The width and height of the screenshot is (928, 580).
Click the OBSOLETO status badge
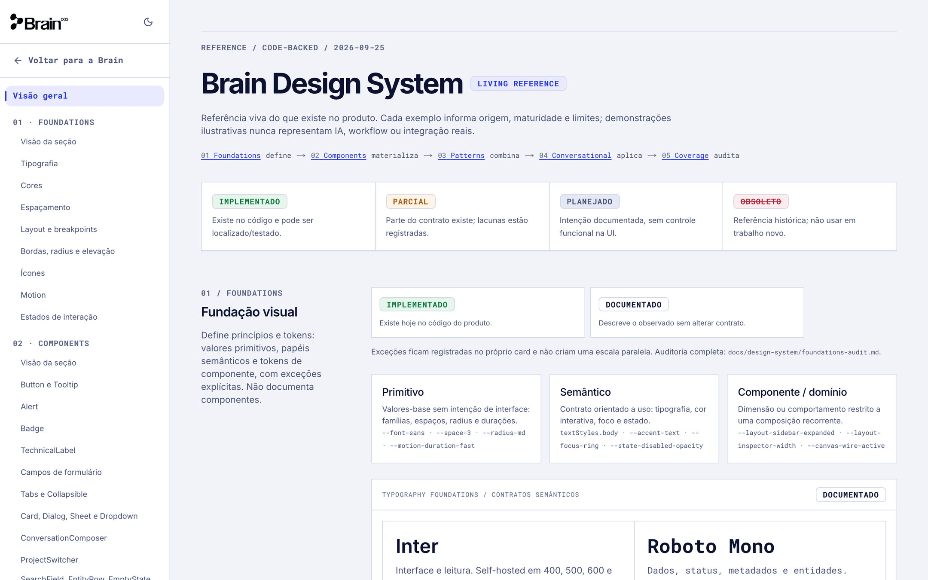pyautogui.click(x=761, y=201)
